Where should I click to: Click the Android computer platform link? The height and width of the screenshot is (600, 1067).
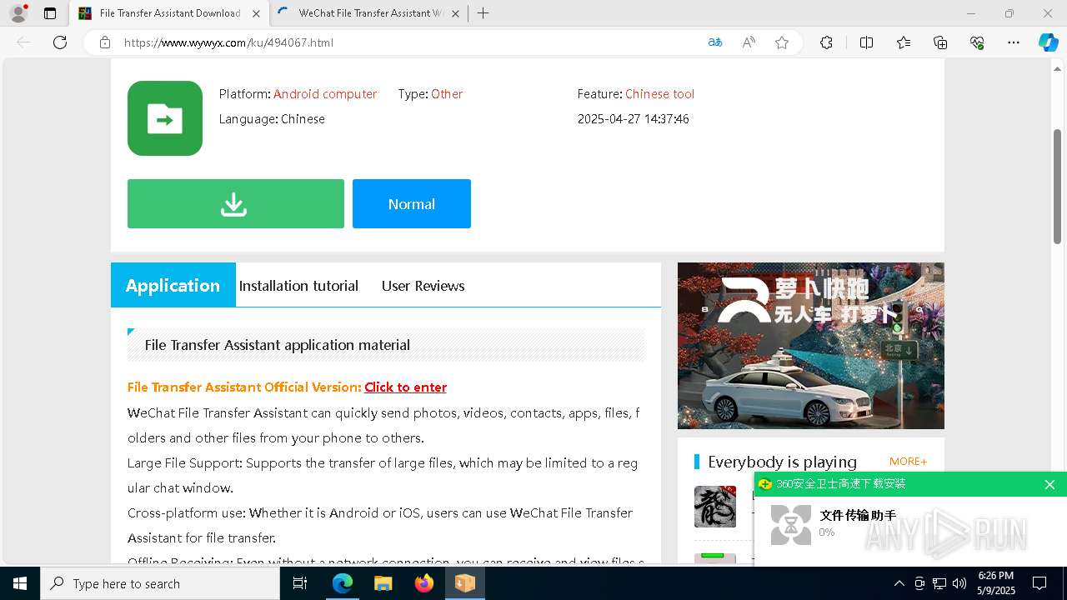coord(325,94)
